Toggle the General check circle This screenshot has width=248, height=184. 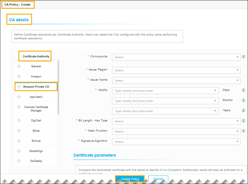[19, 66]
